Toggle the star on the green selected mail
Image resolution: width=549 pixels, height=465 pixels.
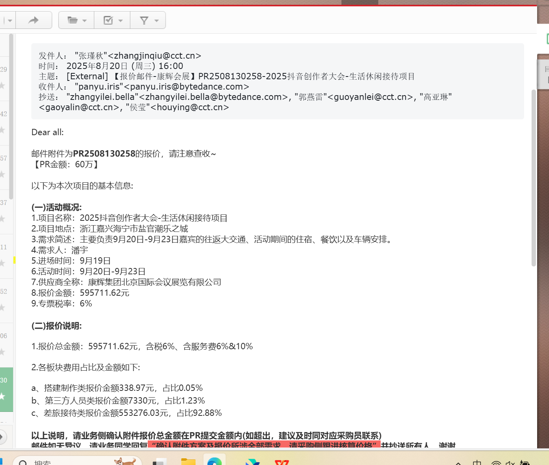pyautogui.click(x=2, y=396)
